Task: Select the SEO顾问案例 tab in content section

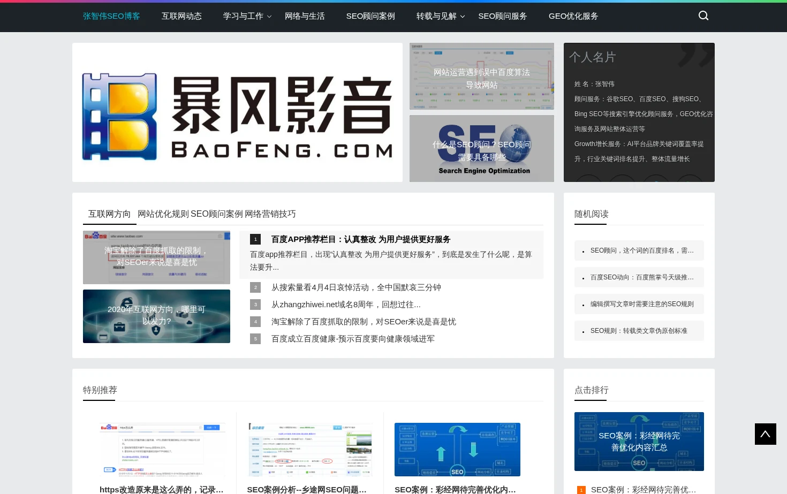Action: tap(217, 214)
